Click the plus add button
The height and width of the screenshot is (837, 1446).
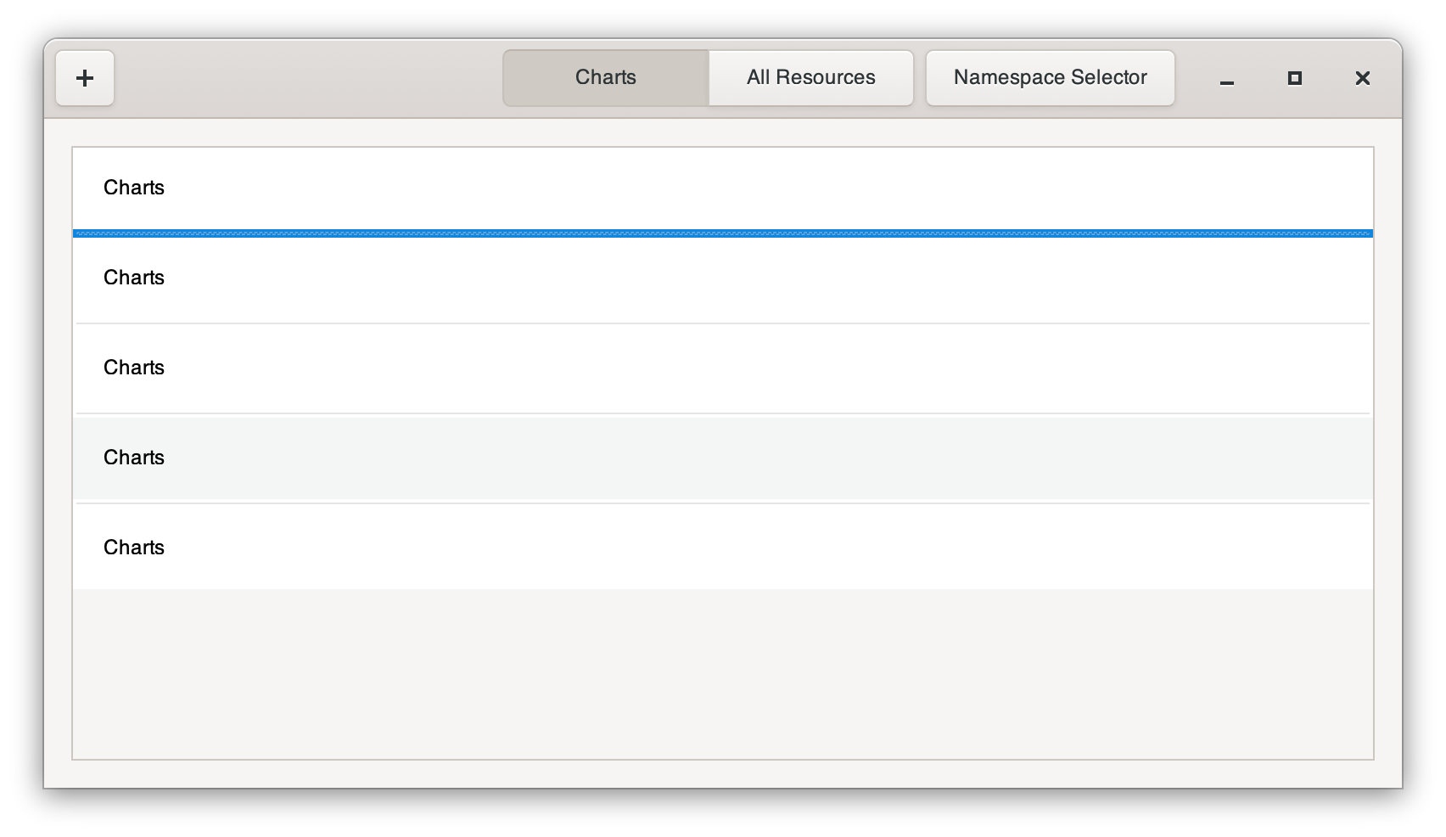[x=85, y=78]
